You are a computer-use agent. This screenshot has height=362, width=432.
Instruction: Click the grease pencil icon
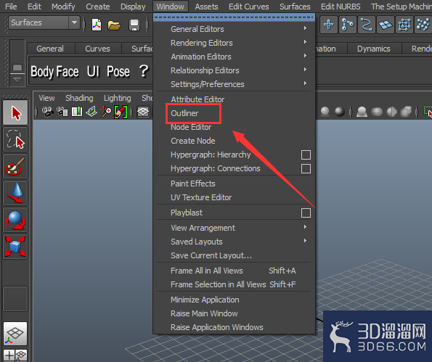(x=121, y=112)
